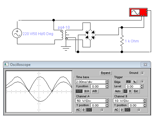Set trigger source to Ext
The image size is (159, 122).
click(x=136, y=91)
